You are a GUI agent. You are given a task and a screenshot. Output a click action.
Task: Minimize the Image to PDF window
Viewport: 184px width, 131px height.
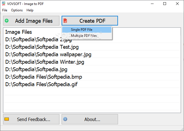click(152, 4)
